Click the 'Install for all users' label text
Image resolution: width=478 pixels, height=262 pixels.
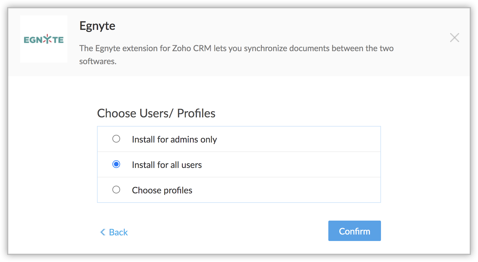[167, 165]
